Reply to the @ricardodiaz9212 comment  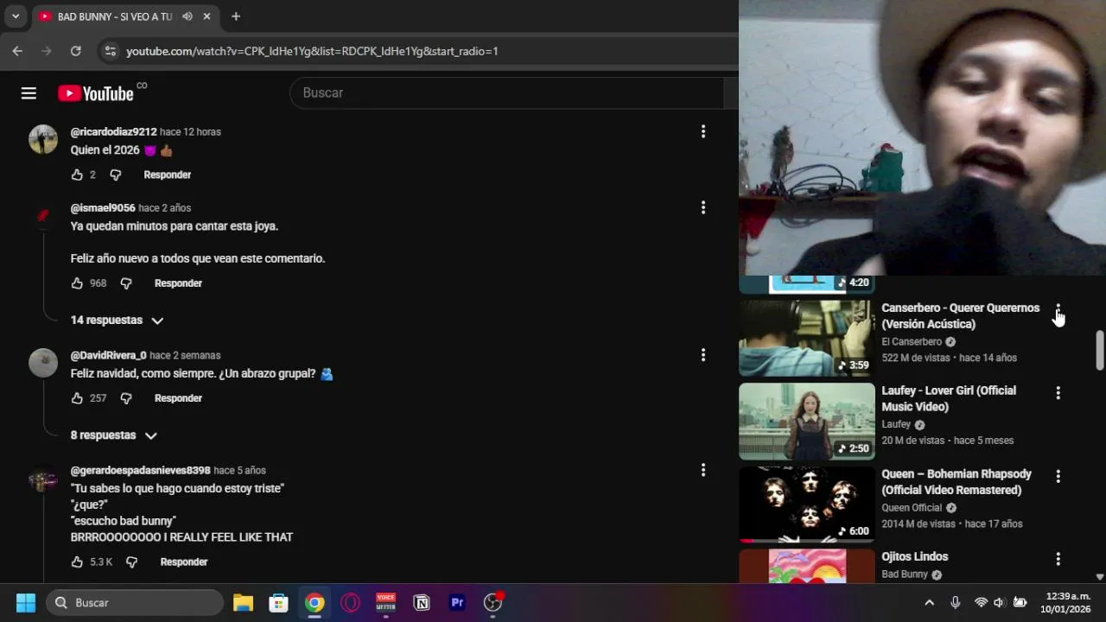[x=167, y=175]
